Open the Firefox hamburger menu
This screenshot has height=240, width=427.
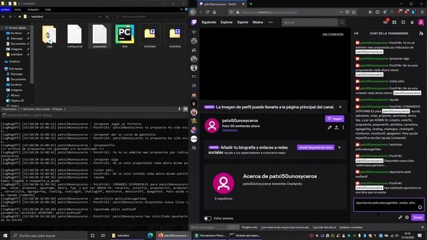(422, 12)
